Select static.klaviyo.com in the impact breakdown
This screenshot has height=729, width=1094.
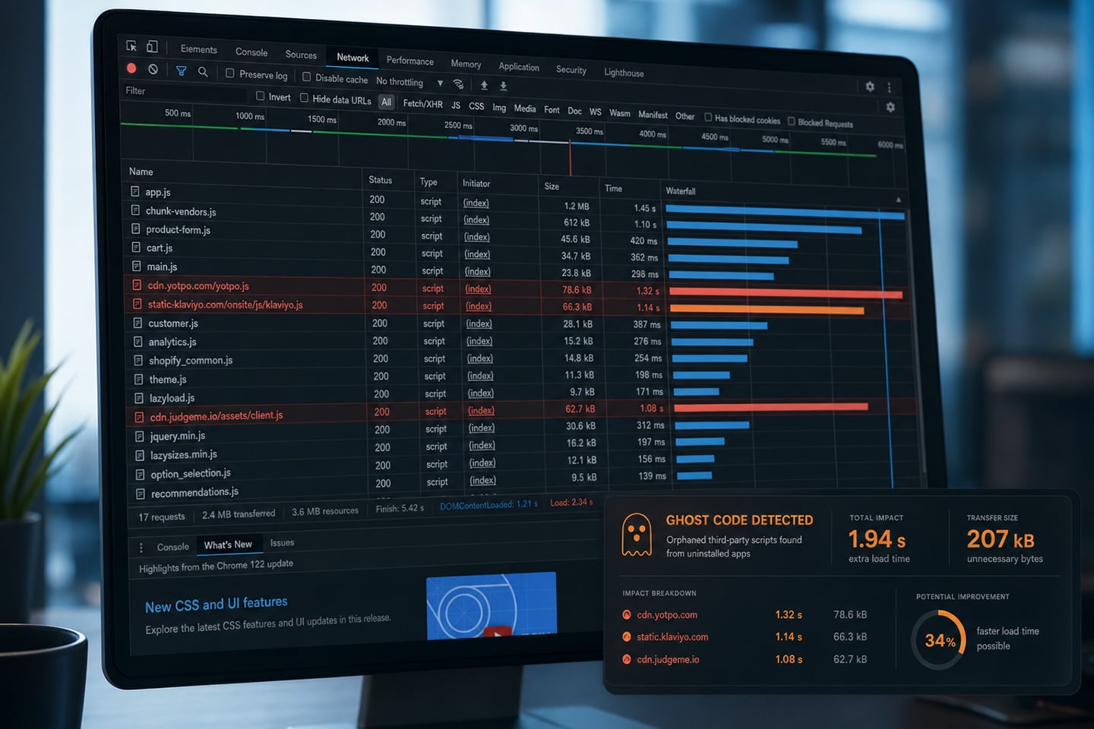click(x=672, y=637)
